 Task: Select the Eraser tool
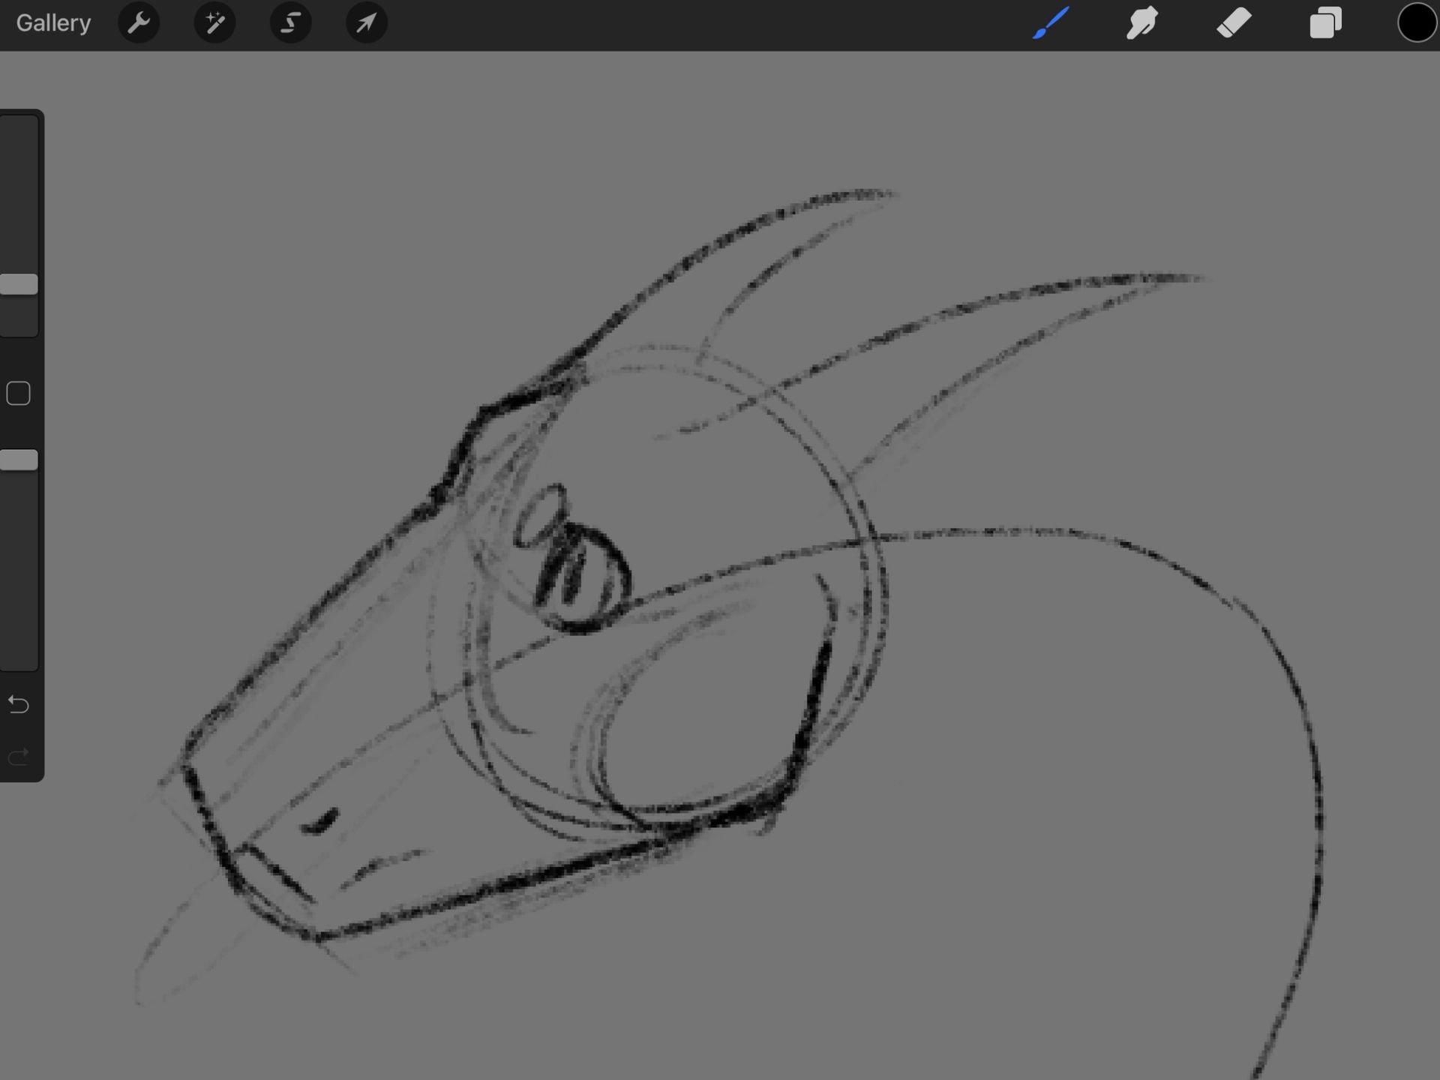[1234, 22]
